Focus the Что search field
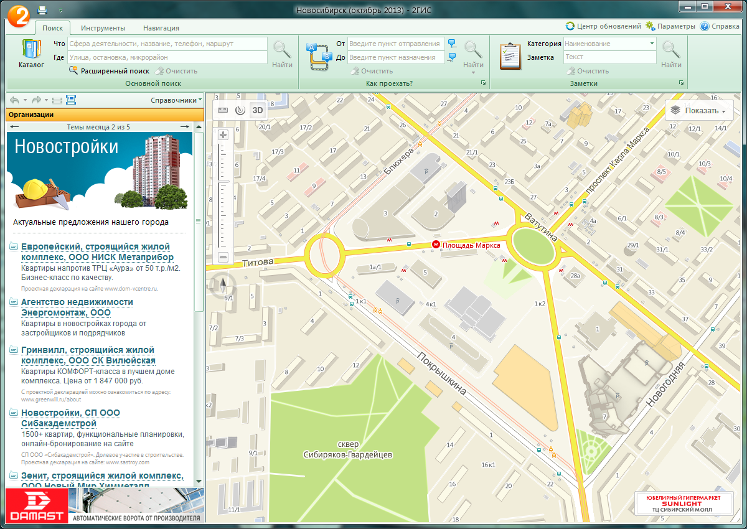Screen dimensions: 747x529 pyautogui.click(x=167, y=44)
